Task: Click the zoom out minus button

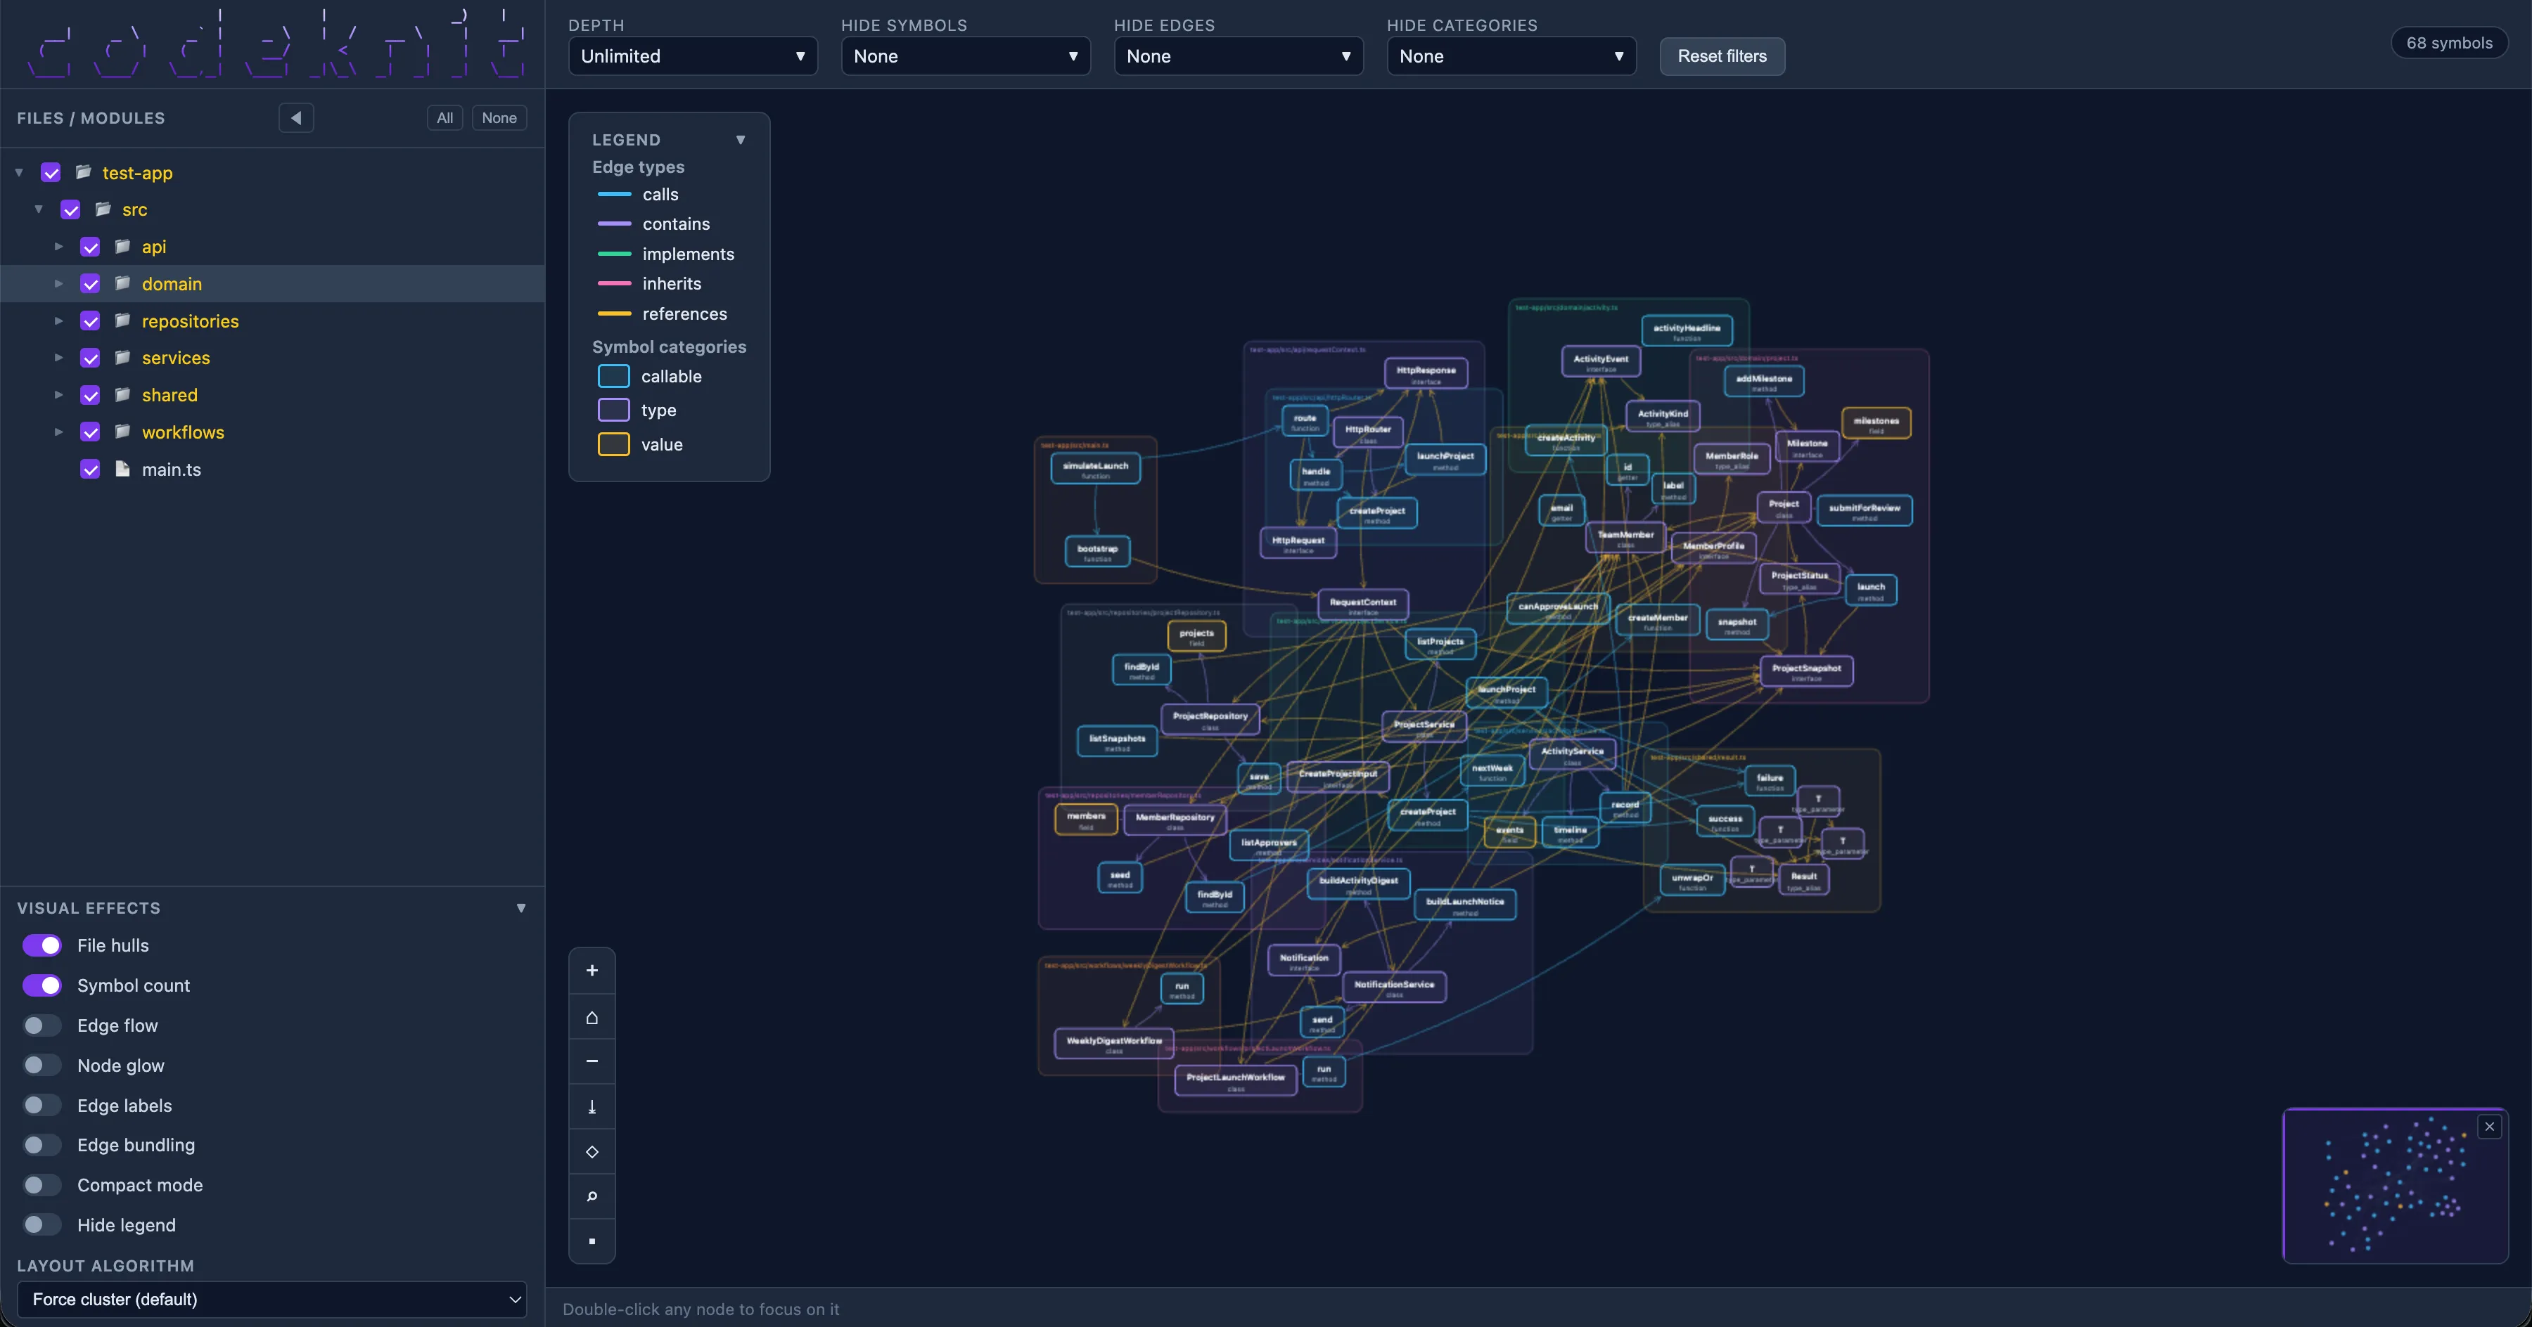Action: (x=592, y=1061)
